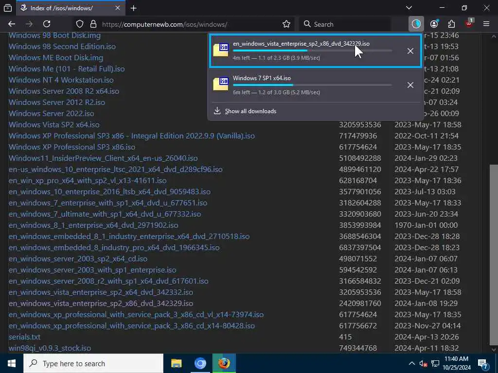Download Windows11 InsiderPreview Client 26040 iso
498x373 pixels.
point(103,158)
